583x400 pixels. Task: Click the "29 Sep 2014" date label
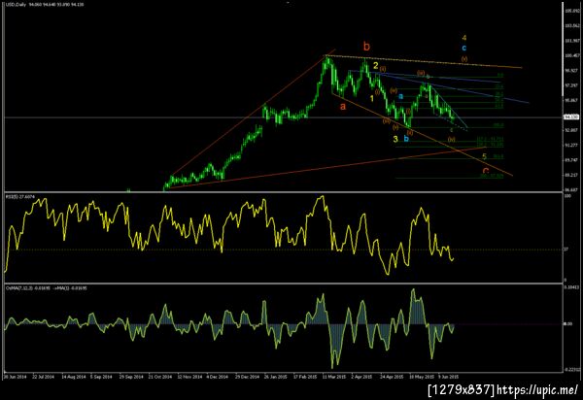(x=130, y=377)
